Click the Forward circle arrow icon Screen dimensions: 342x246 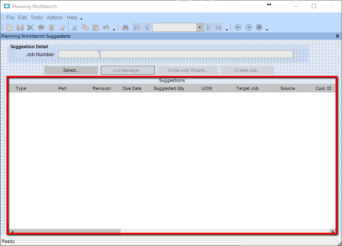click(249, 27)
